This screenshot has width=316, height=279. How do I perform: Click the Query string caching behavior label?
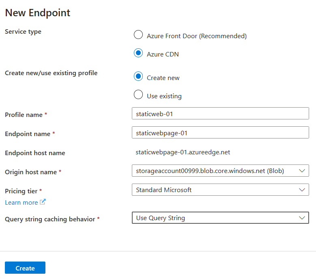(x=50, y=219)
